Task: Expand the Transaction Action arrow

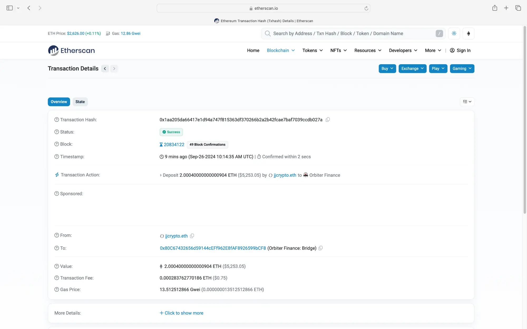Action: pyautogui.click(x=161, y=175)
